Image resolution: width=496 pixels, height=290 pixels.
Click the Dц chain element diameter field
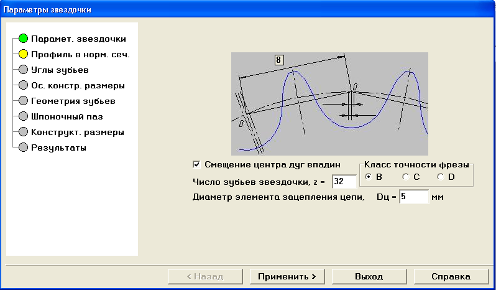pyautogui.click(x=414, y=197)
